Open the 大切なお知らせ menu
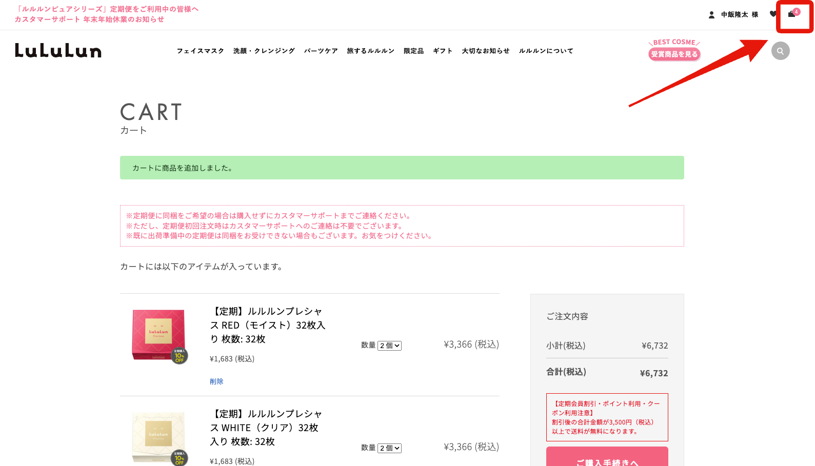 coord(486,51)
